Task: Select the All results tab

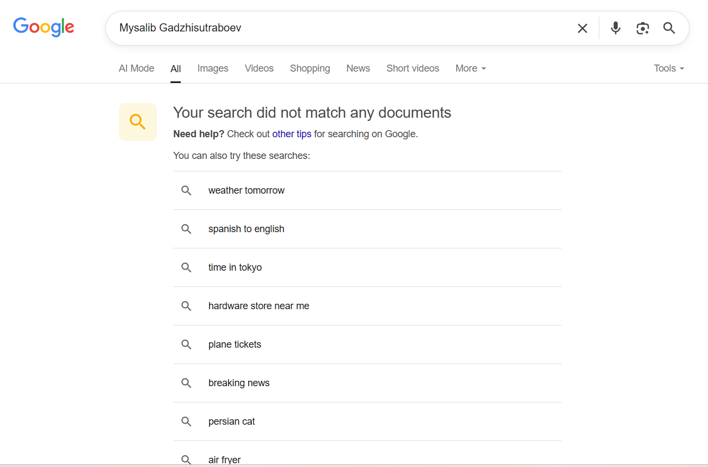Action: pyautogui.click(x=175, y=69)
